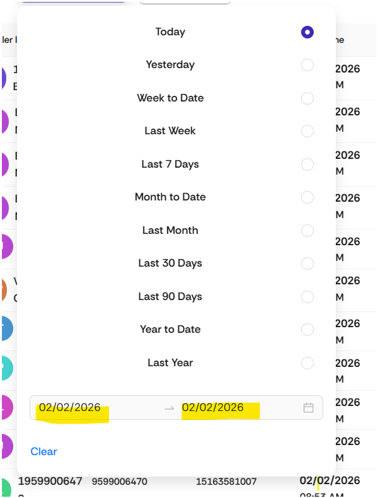Choose the Last Year radio button
This screenshot has height=498, width=378.
coord(307,363)
